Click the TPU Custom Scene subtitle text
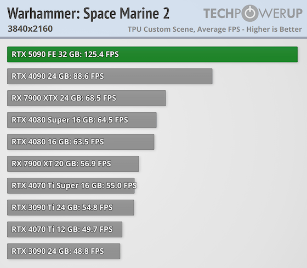The height and width of the screenshot is (268, 307). (x=215, y=30)
